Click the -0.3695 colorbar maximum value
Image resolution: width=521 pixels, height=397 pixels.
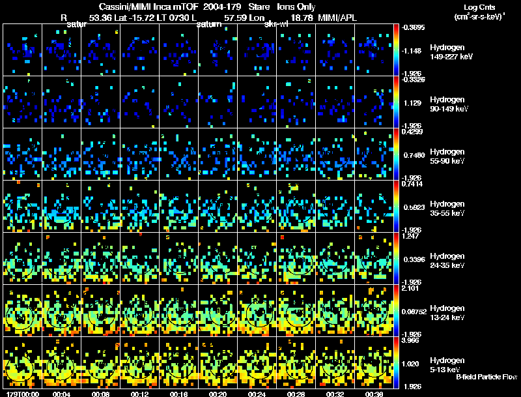tap(413, 27)
